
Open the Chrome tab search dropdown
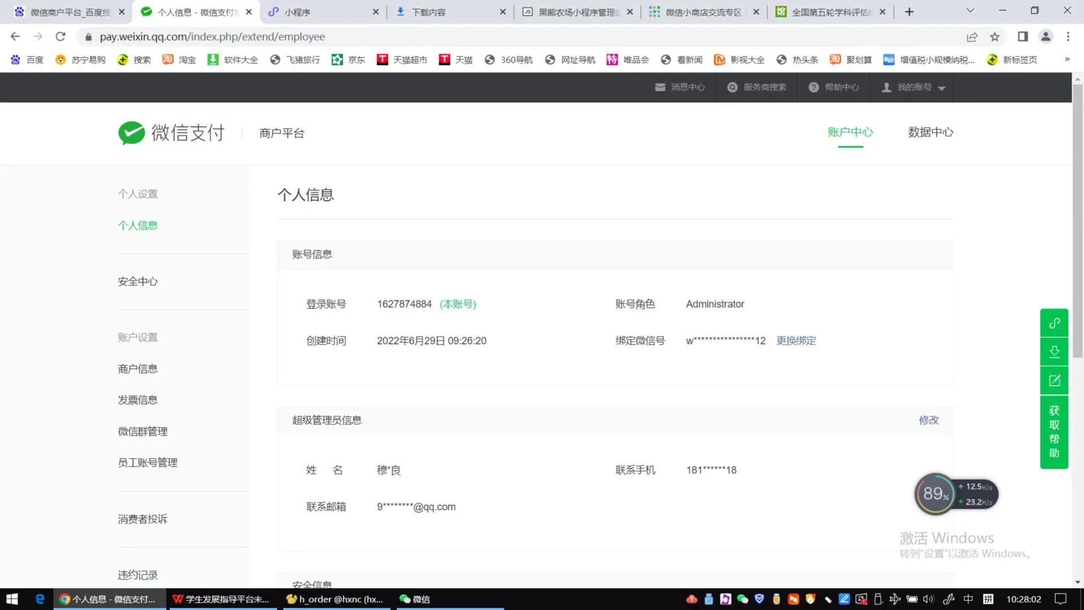[971, 11]
